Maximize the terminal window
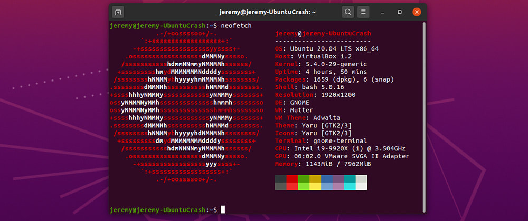Viewport: 528px width, 221px height. click(x=400, y=13)
